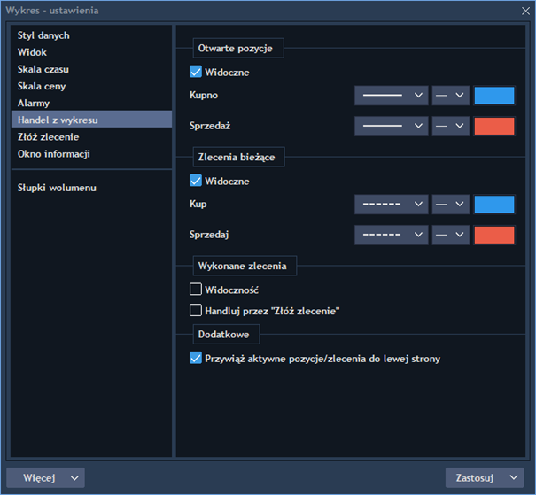The image size is (536, 495).
Task: Uncheck Widoczne under Zlecenia bieżące
Action: click(x=196, y=181)
